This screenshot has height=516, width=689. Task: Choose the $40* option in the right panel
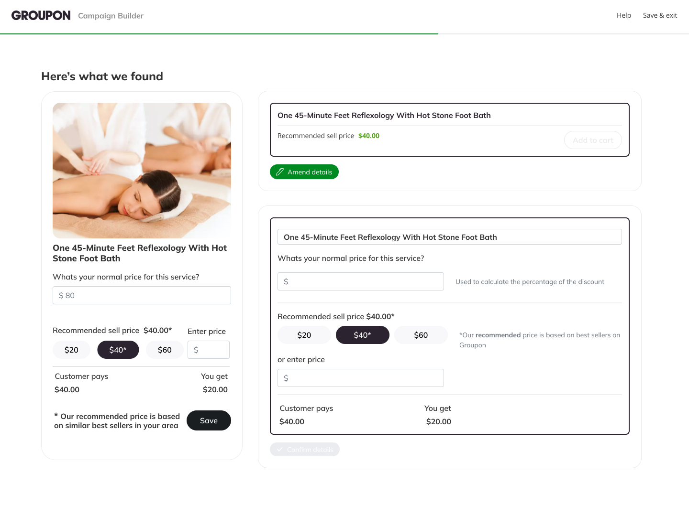click(x=362, y=335)
